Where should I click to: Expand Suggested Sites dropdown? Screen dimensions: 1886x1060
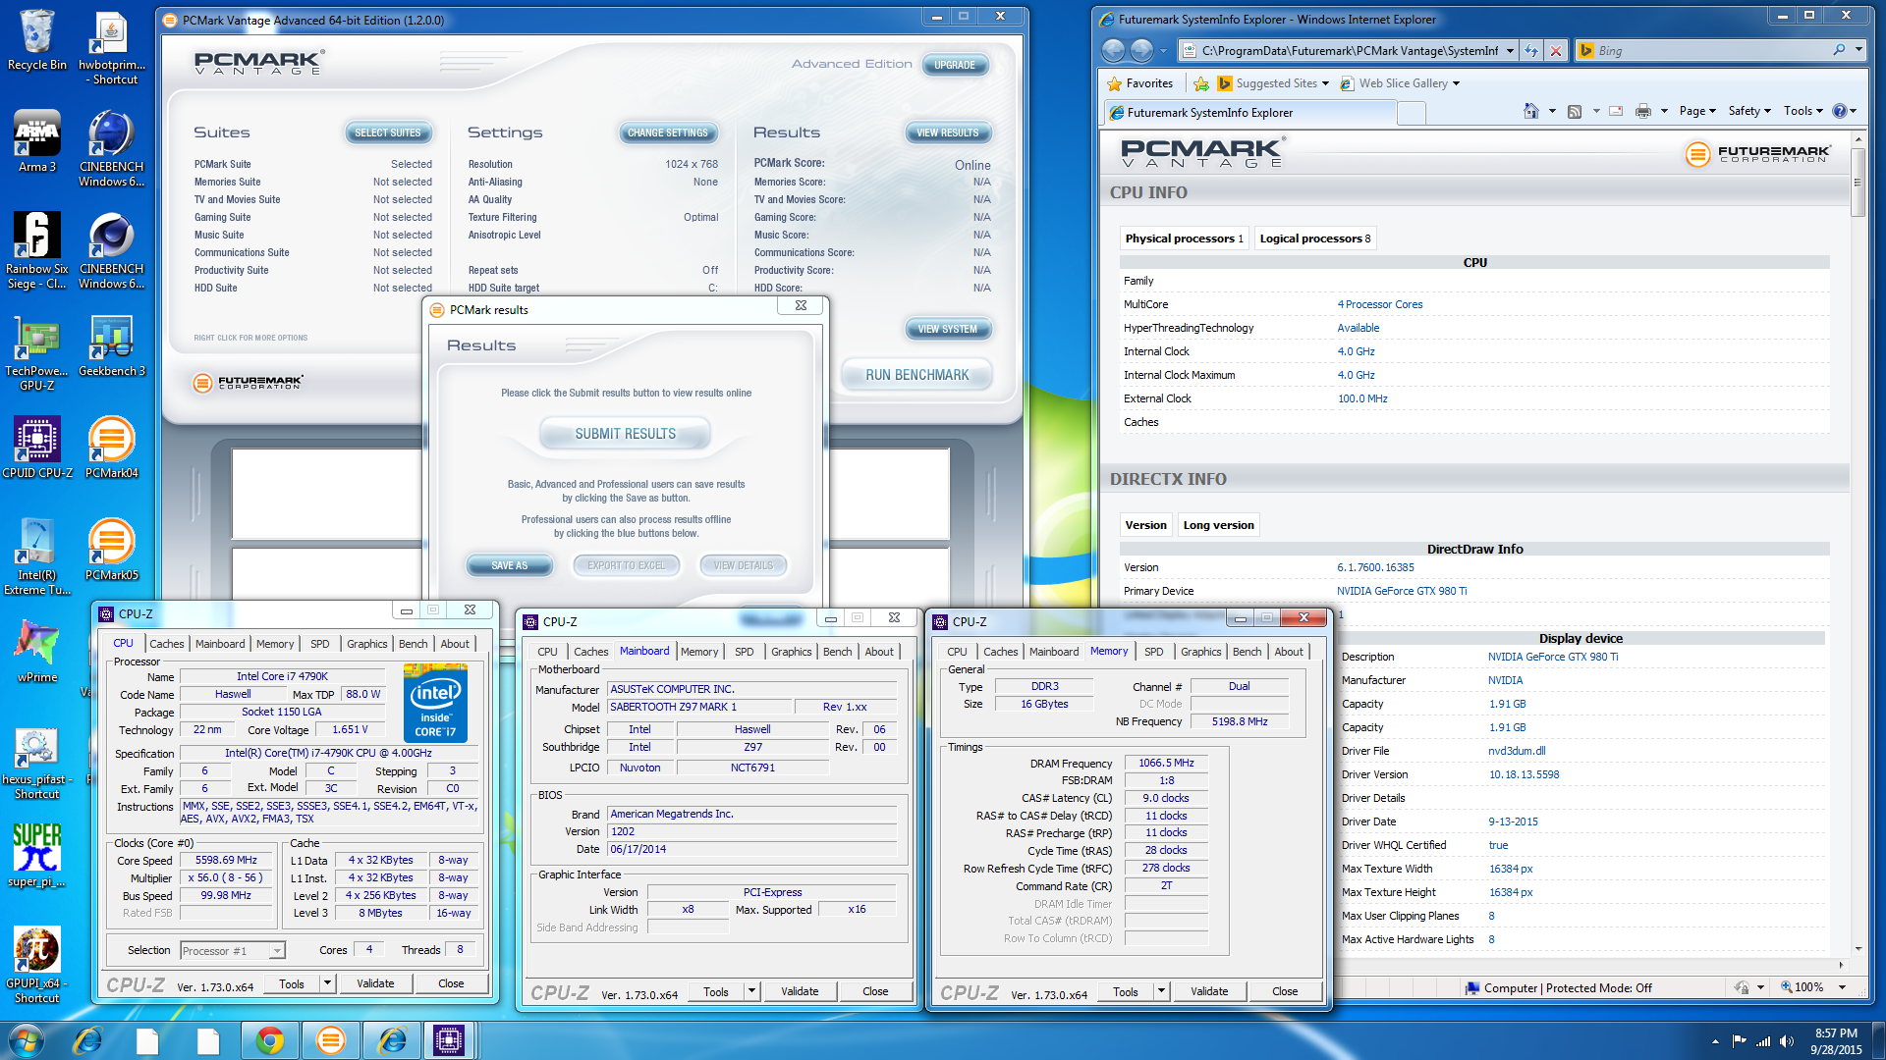1325,83
